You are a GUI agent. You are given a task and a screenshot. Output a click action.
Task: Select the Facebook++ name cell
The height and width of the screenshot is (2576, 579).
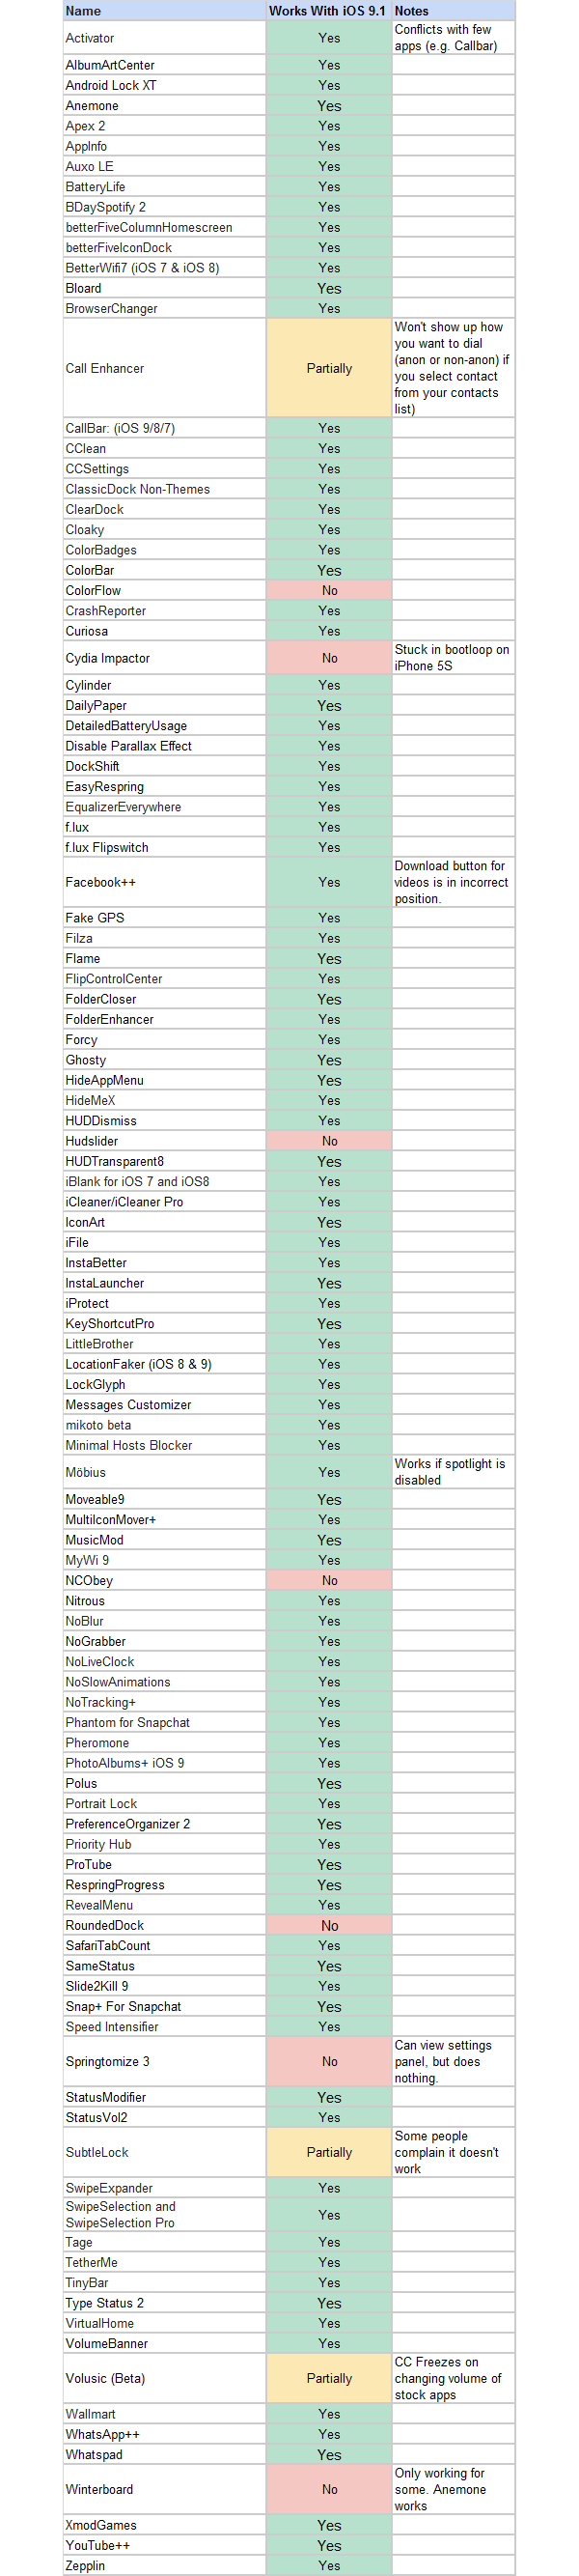click(100, 882)
